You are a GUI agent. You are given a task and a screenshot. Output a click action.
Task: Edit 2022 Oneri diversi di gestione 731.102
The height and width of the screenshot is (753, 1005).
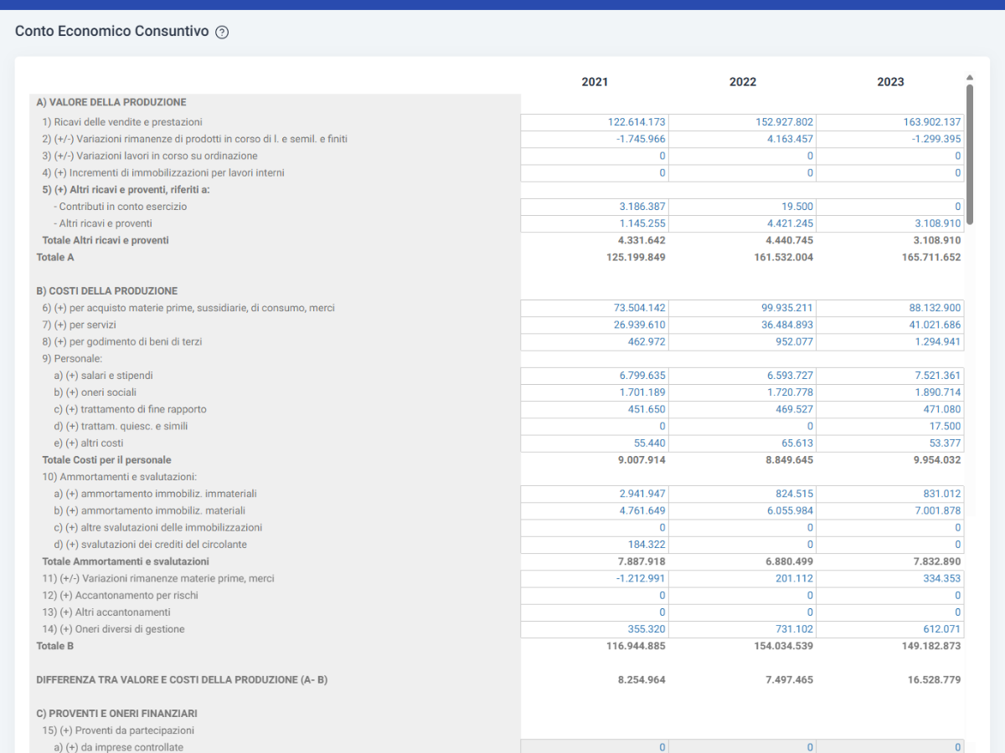click(743, 629)
